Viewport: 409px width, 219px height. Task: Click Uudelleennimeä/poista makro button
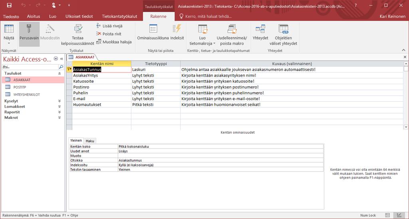coord(232,34)
